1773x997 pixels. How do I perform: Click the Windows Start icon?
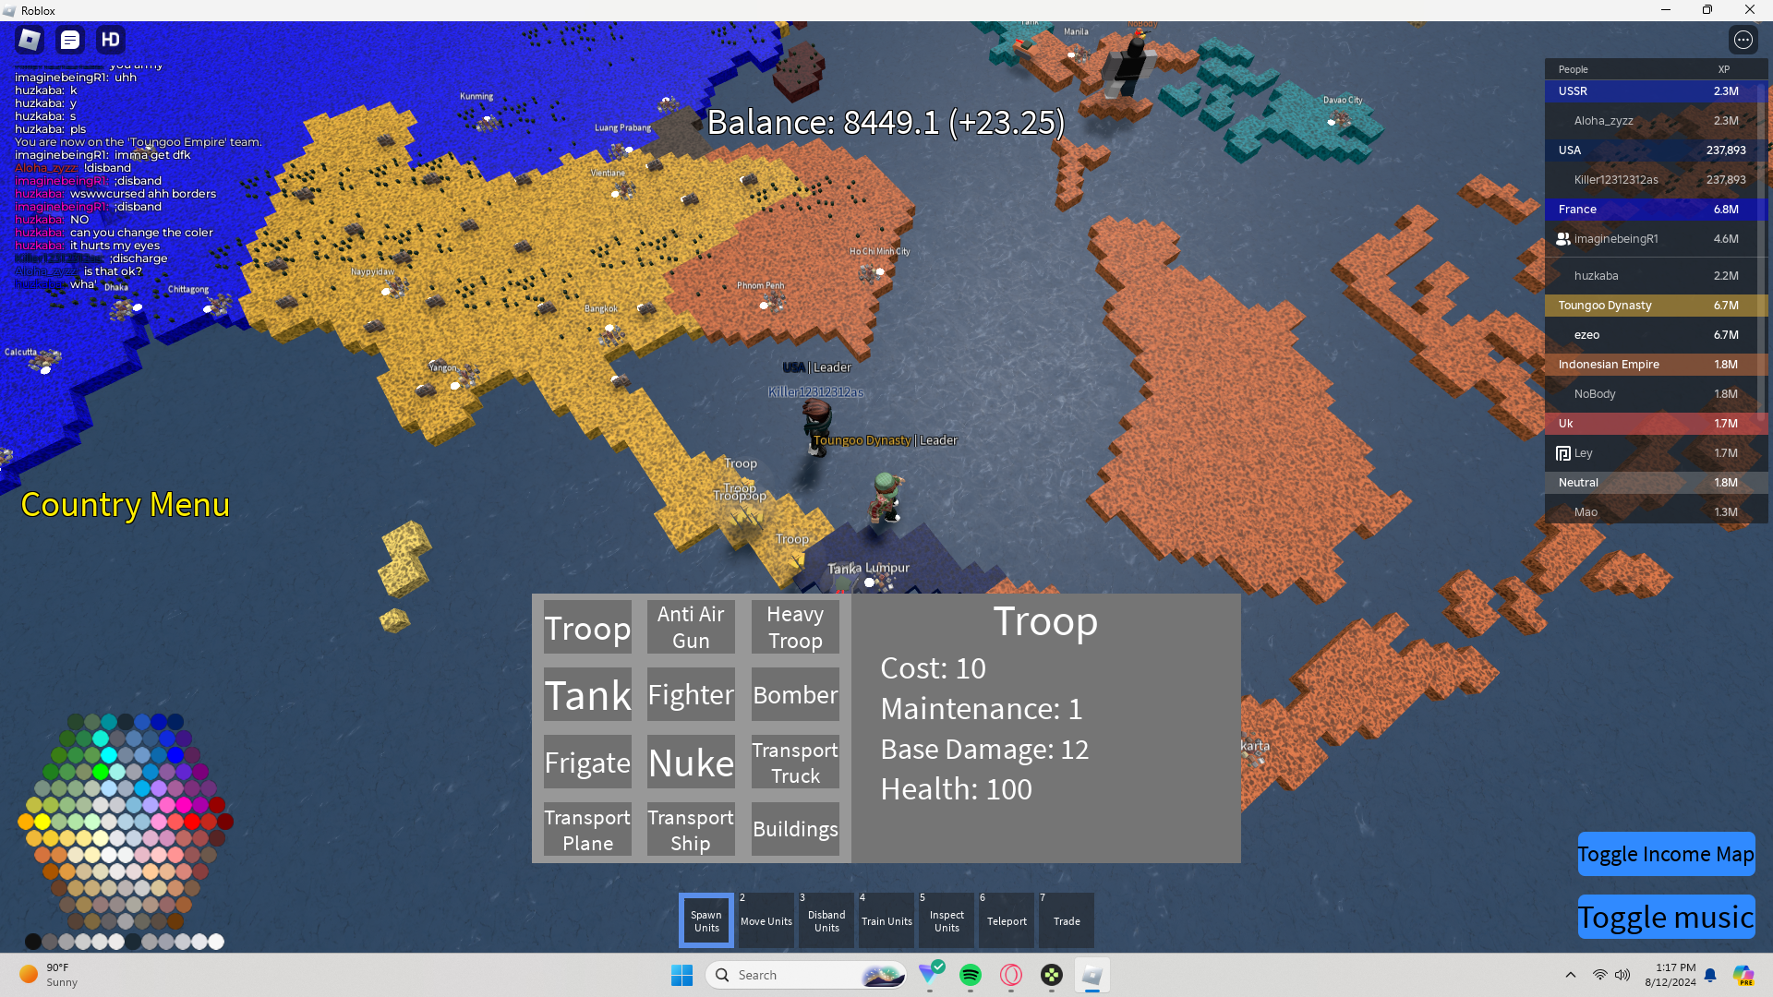pos(681,975)
